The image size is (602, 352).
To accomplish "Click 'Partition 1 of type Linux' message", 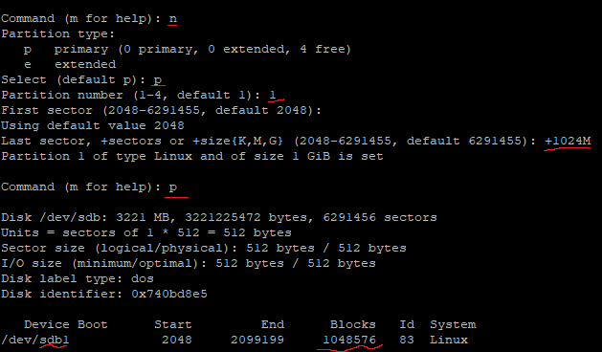I will 192,156.
